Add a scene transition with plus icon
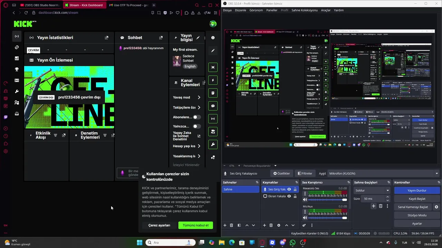Screen dimensions: 442x248 coord(373,206)
